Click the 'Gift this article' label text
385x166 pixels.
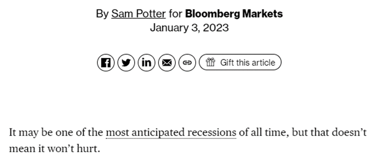pyautogui.click(x=247, y=63)
